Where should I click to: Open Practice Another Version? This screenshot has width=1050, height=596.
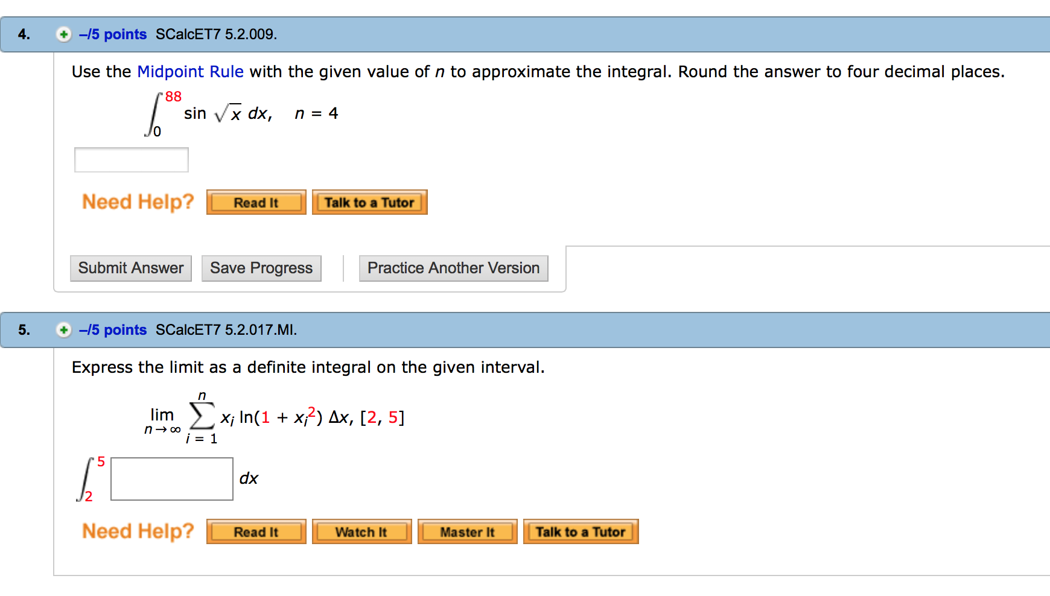453,268
